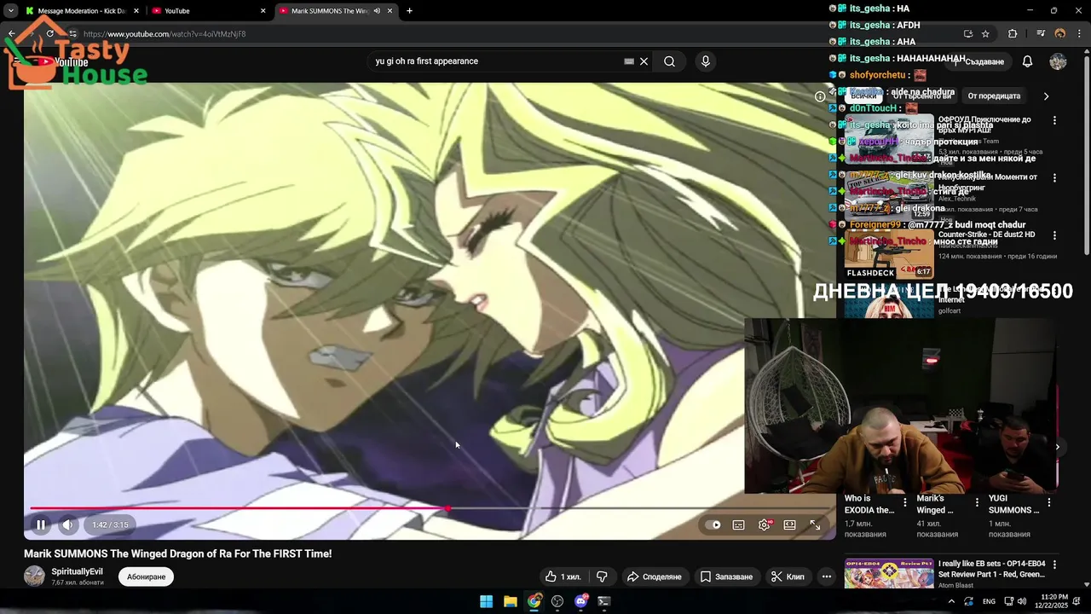This screenshot has height=614, width=1091.
Task: Start voice search with the microphone icon
Action: pos(705,61)
